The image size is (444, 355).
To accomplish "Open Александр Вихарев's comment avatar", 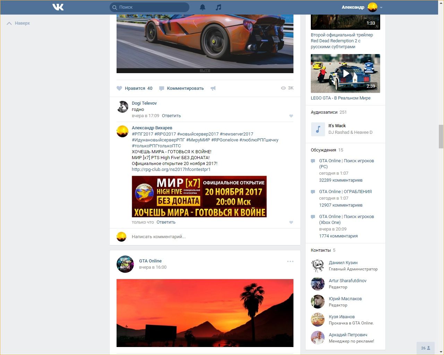I will point(122,131).
